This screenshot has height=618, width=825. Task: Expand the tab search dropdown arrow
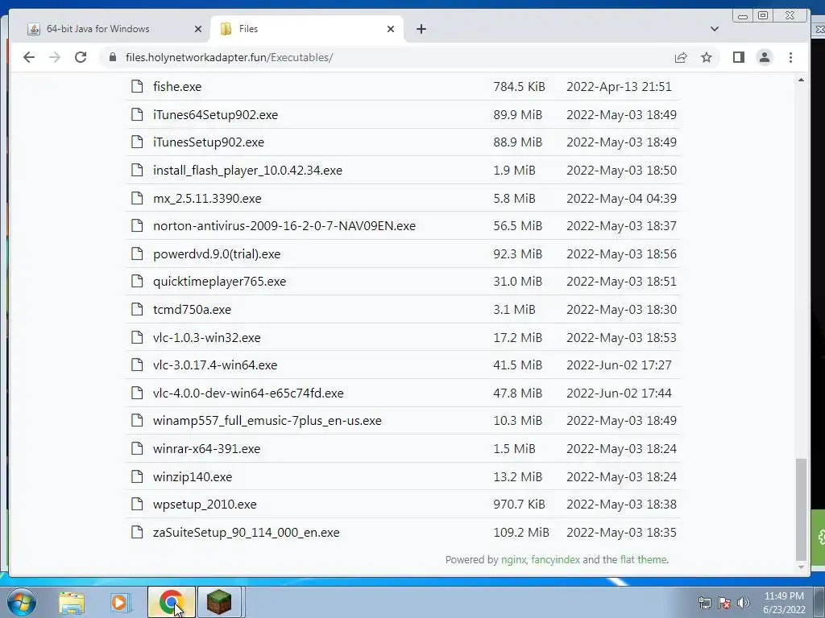point(715,29)
